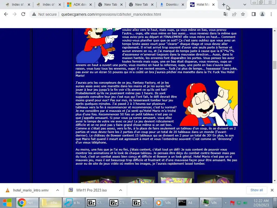
Task: Open the Windows Media Player taskbar item
Action: 165,203
